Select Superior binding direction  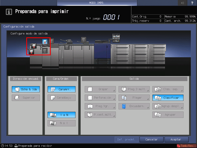(x=26, y=98)
